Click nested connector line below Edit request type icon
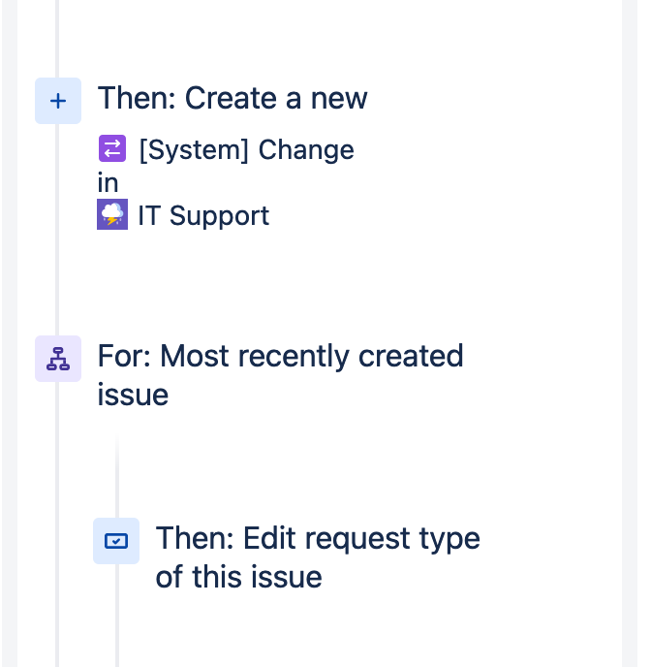 [117, 616]
